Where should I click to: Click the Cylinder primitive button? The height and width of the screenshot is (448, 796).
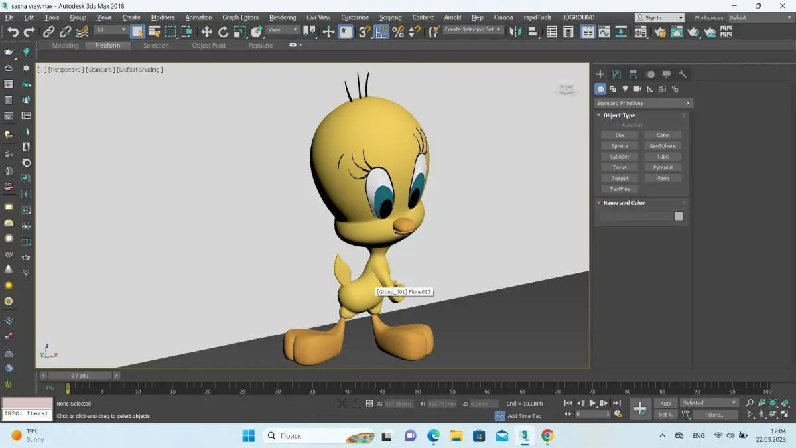(x=620, y=157)
